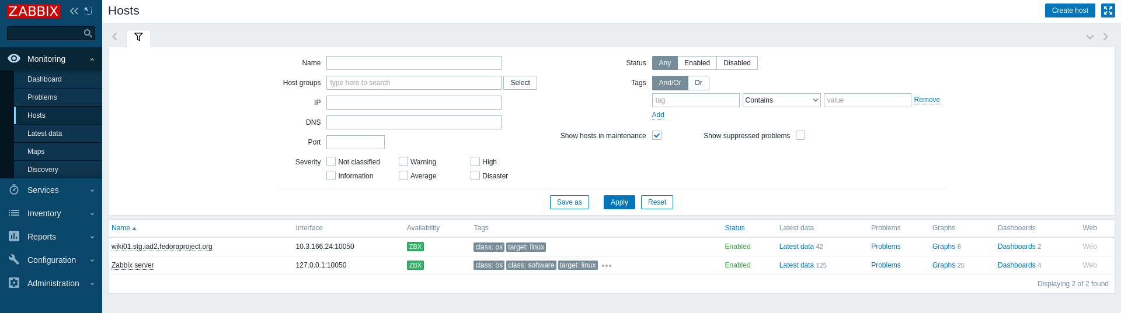
Task: Open Maps under Monitoring
Action: point(58,152)
